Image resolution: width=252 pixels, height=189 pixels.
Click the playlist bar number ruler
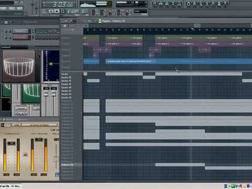click(x=167, y=30)
